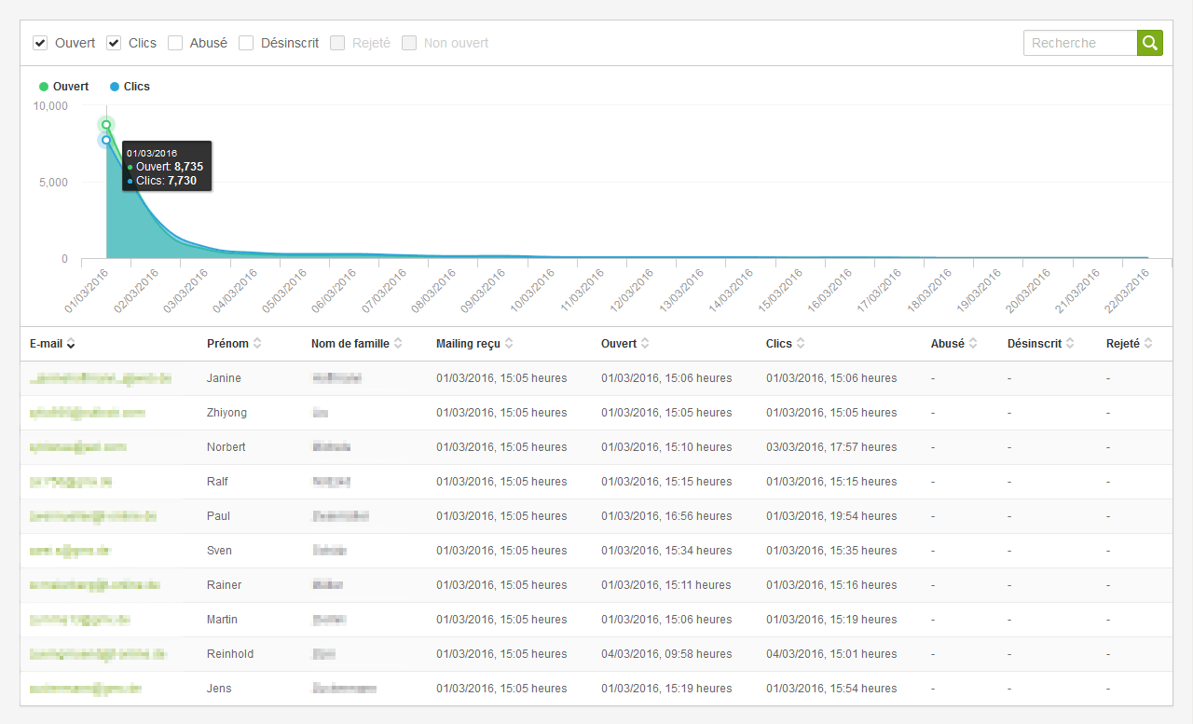Open the e-mail link in Sven's row

[x=70, y=551]
